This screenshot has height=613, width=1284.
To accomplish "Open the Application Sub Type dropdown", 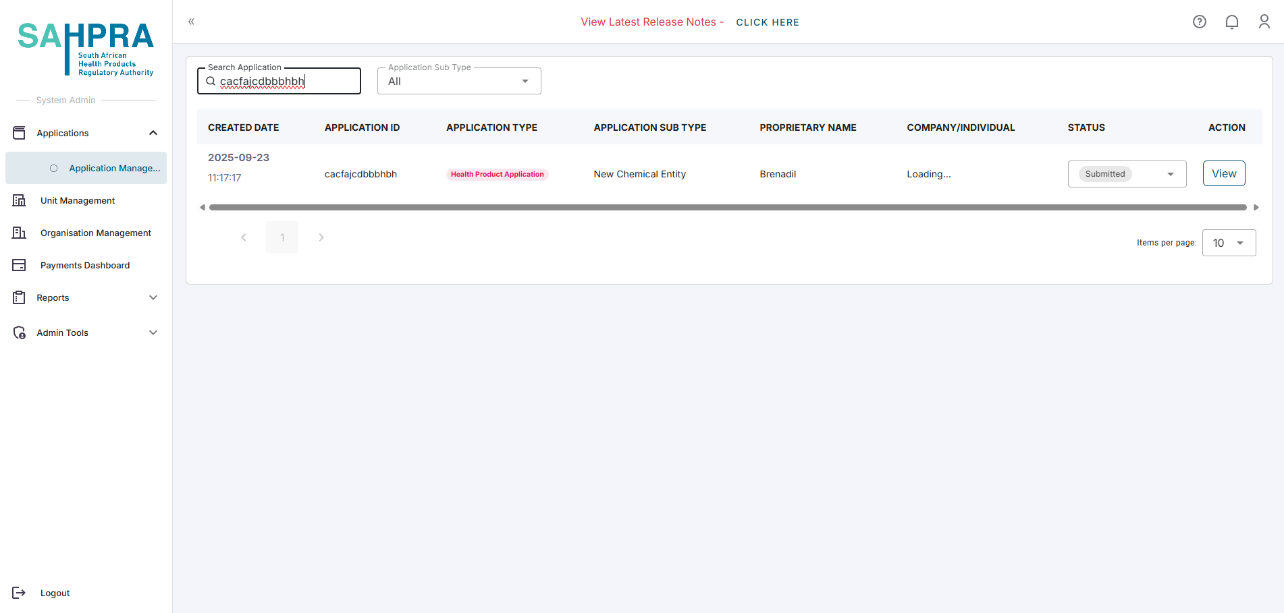I will 459,81.
